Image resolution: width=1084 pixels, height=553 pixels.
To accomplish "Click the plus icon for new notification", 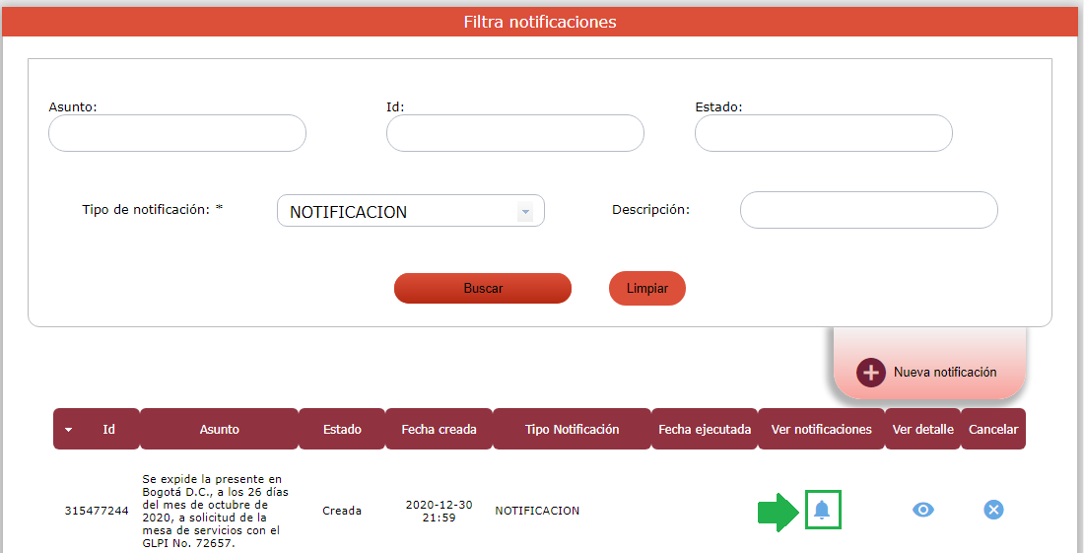I will [870, 373].
